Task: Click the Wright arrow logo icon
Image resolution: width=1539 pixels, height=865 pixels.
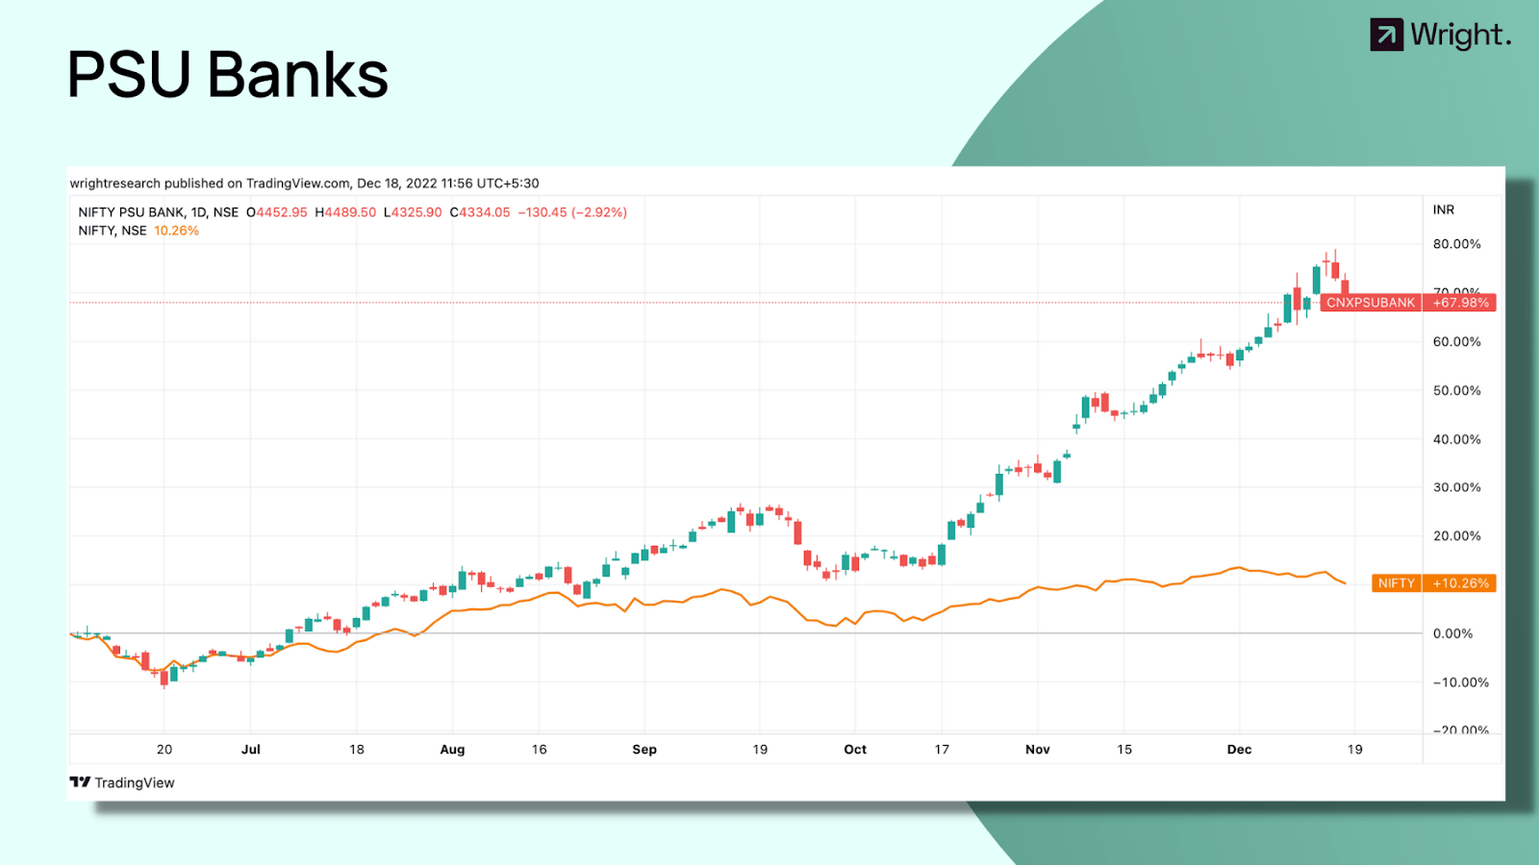Action: (x=1386, y=35)
